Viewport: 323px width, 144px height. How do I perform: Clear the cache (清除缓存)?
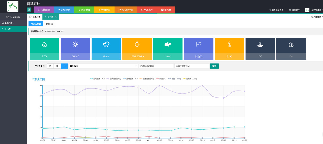(294, 10)
